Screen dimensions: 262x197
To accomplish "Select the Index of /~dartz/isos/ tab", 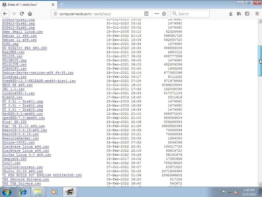I will pos(28,4).
